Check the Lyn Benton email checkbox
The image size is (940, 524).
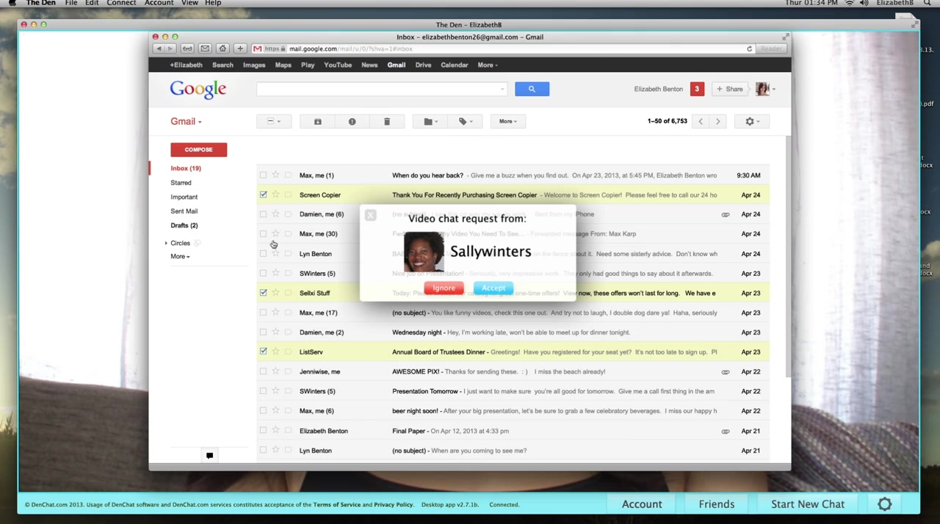(263, 254)
